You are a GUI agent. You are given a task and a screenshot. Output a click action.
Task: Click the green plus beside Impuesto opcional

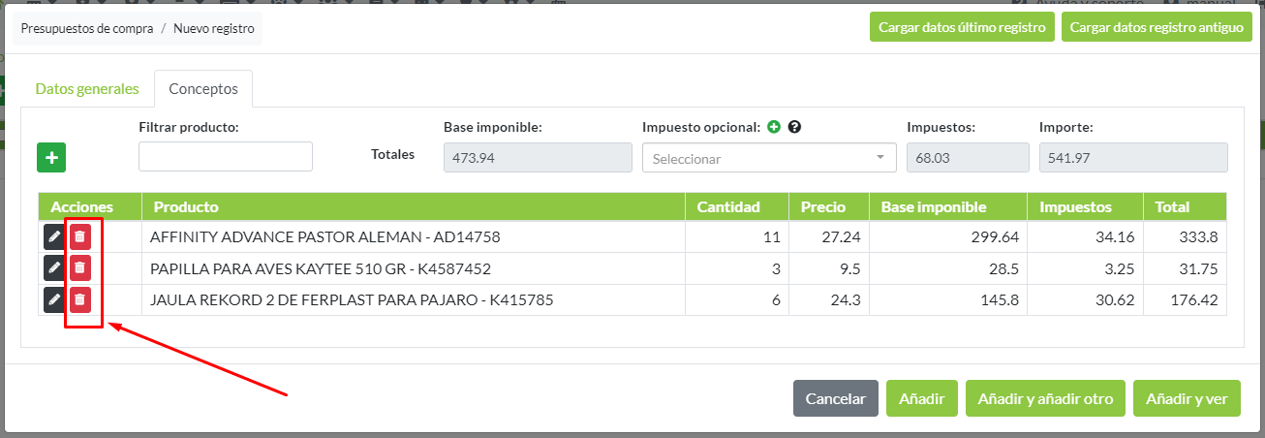tap(774, 127)
